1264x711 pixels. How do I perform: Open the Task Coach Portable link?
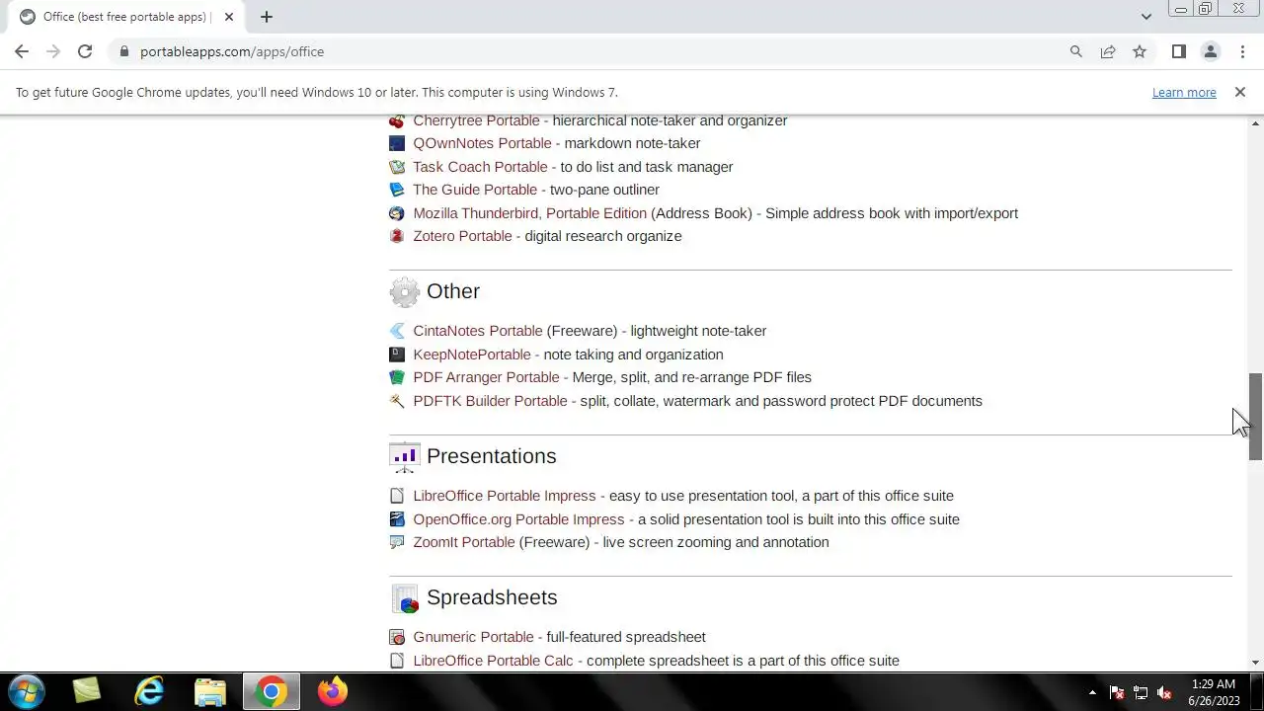(480, 167)
